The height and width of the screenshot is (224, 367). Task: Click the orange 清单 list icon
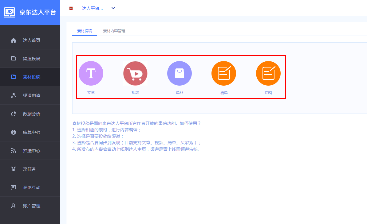tap(224, 73)
